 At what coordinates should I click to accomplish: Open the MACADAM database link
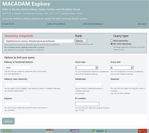coord(93,24)
